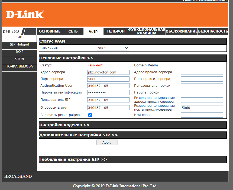Open SIP Hotspot in sidebar
Image resolution: width=233 pixels, height=190 pixels.
click(19, 44)
